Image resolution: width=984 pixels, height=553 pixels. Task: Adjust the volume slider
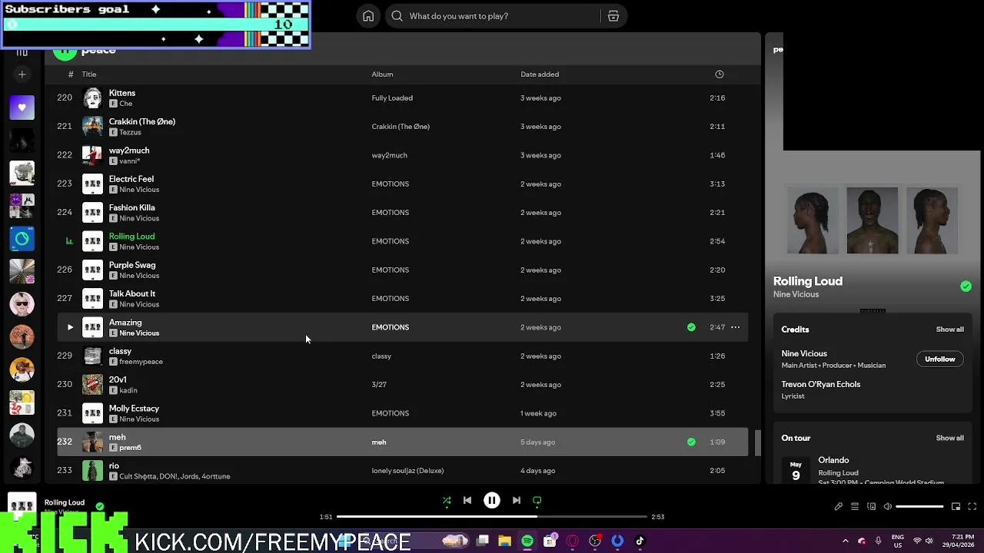(919, 507)
